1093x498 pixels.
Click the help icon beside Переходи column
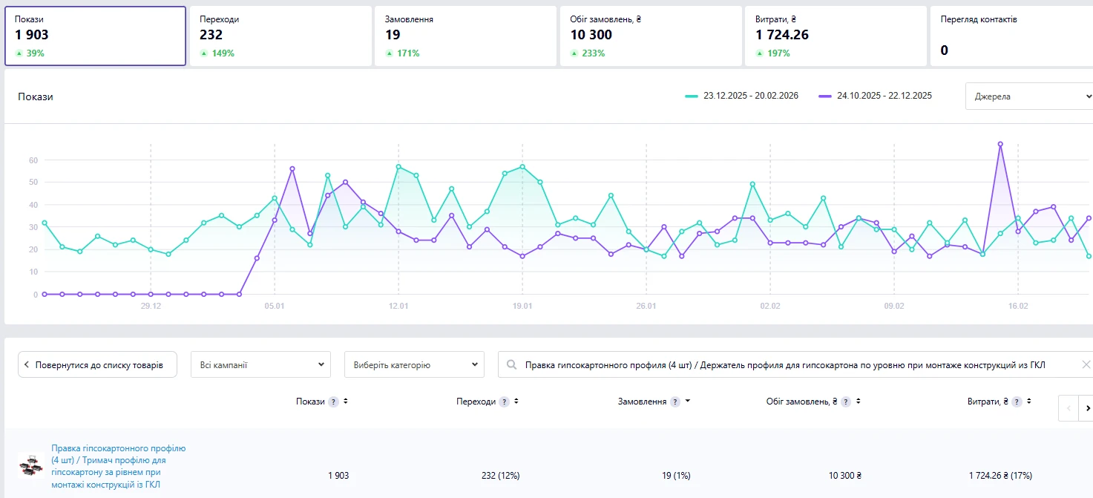click(x=505, y=402)
